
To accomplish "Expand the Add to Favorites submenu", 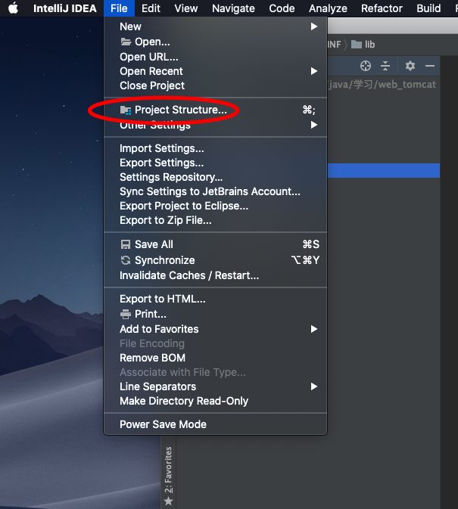I will tap(215, 329).
